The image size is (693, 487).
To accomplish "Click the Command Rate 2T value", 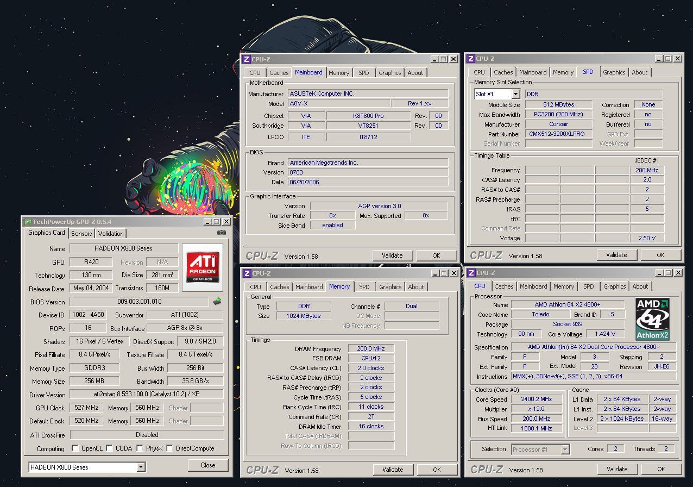I will (371, 417).
